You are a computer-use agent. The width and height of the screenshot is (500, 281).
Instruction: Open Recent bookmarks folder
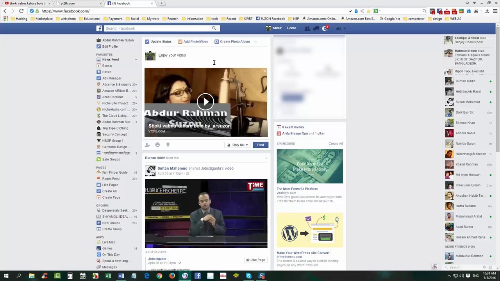[x=228, y=18]
